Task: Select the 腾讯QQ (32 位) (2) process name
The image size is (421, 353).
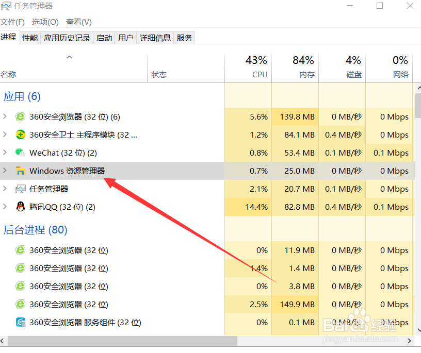Action: tap(62, 207)
